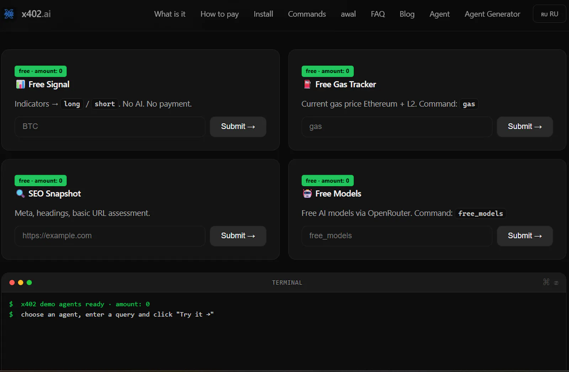
Task: Click the yellow terminal dot
Action: (x=21, y=283)
